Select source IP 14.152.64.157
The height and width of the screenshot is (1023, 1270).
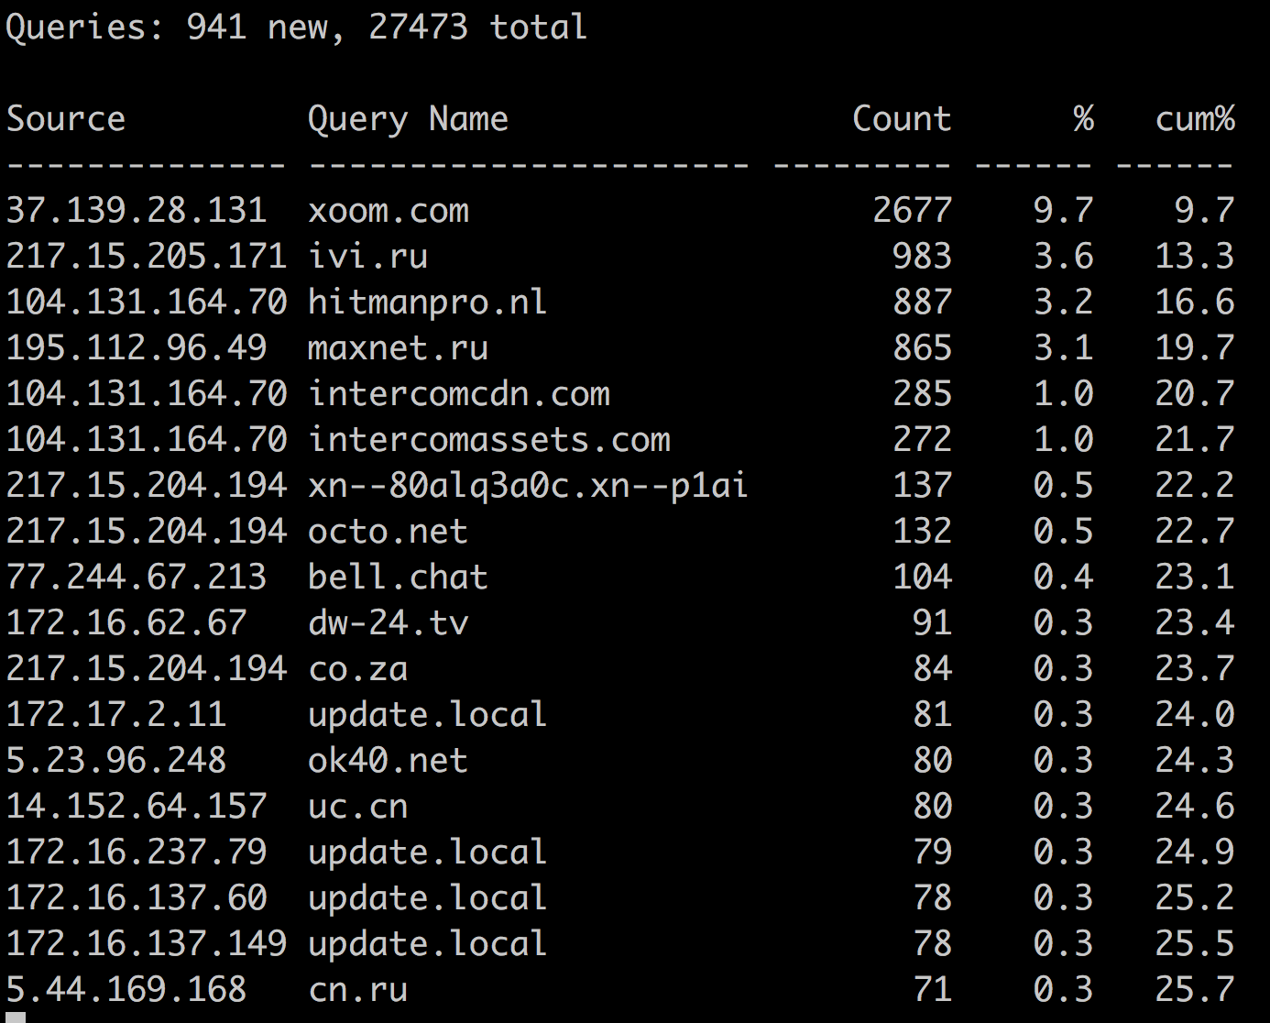(x=137, y=807)
